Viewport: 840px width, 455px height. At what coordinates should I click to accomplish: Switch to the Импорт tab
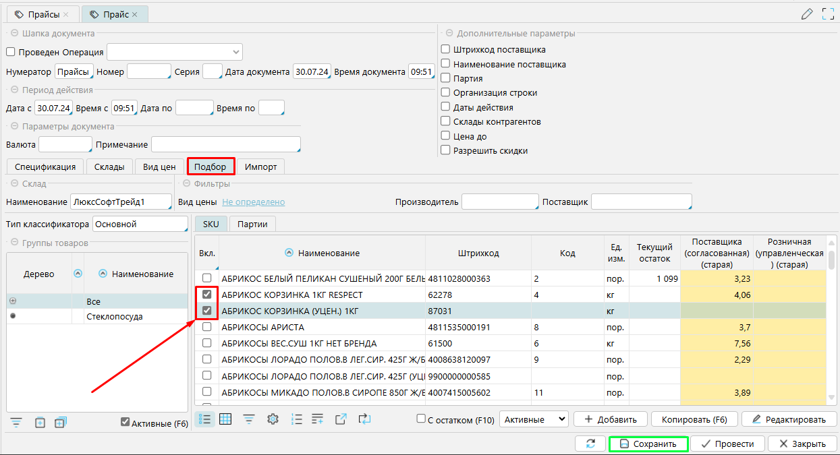260,166
